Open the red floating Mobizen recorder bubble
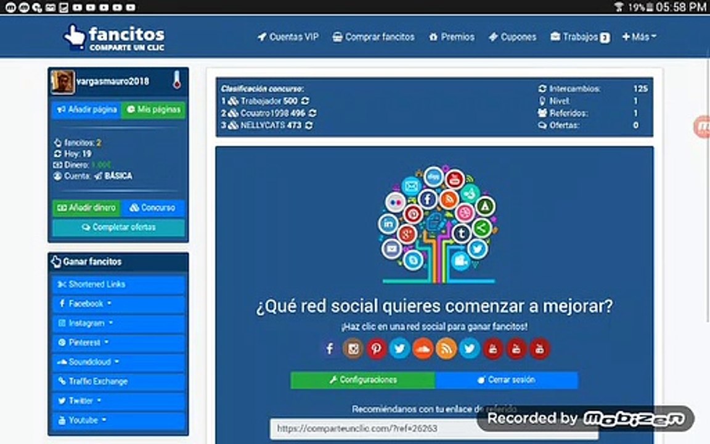710x444 pixels. coord(703,127)
